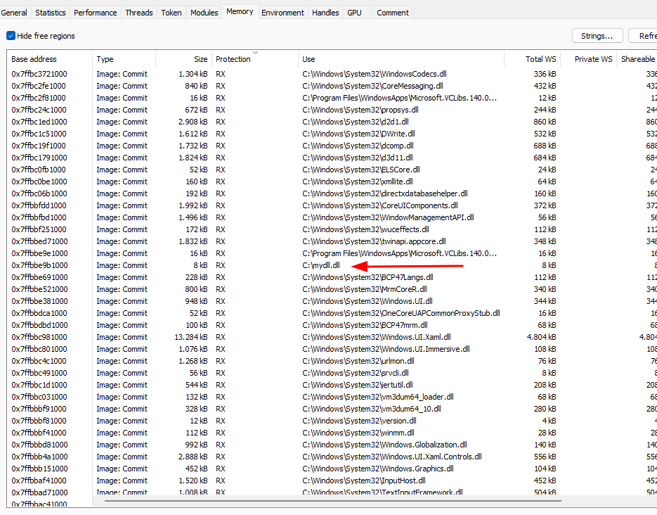Go to the Handles tab

point(325,13)
